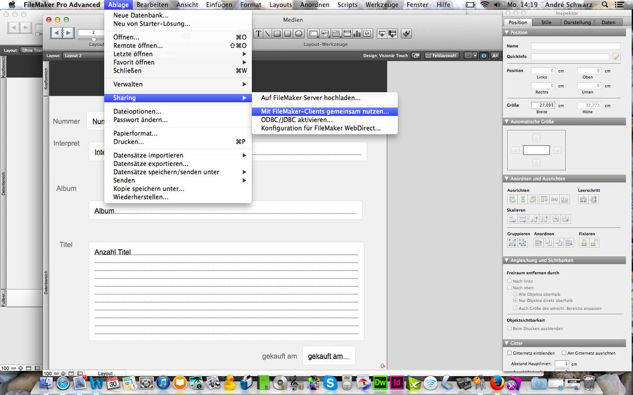The height and width of the screenshot is (395, 633).
Task: Ungroup objects under Gruppieren
Action: coord(522,243)
